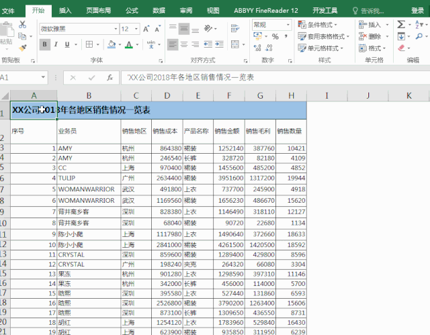Click the Clear eraser icon
430x335 pixels.
tap(402, 48)
